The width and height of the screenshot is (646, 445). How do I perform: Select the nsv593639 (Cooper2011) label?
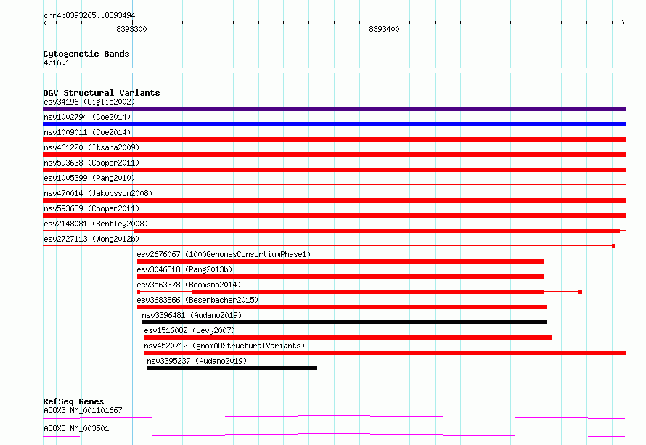[91, 208]
